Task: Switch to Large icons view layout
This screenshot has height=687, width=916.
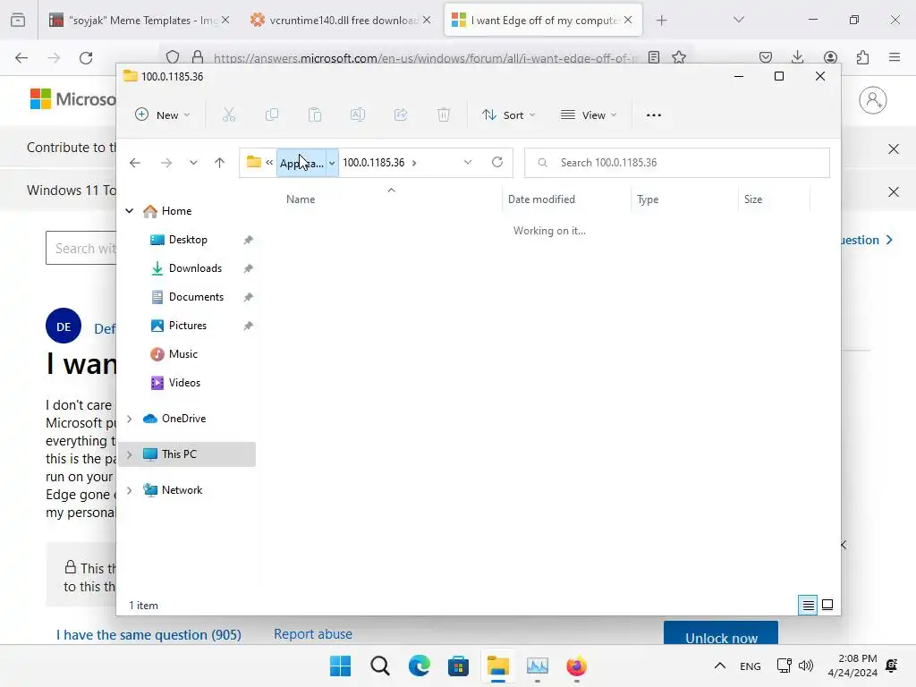Action: coord(827,605)
